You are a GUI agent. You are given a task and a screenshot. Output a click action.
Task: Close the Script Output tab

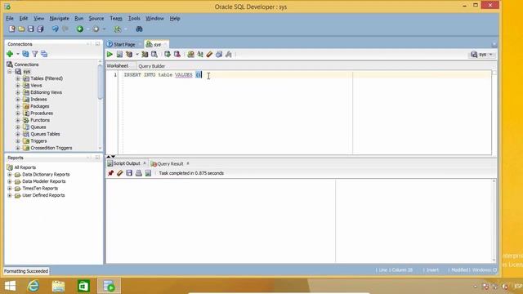[x=145, y=163]
